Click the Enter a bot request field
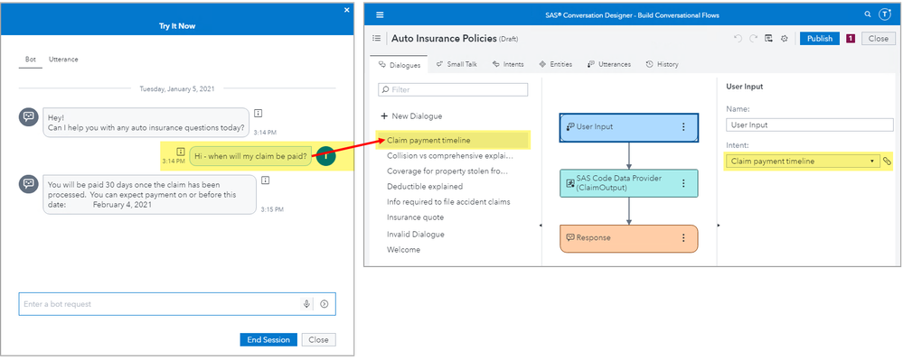Image resolution: width=903 pixels, height=360 pixels. 177,304
